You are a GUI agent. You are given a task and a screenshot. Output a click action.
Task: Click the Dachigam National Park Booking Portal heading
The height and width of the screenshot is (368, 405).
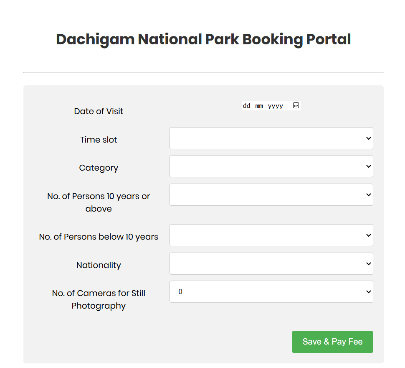203,39
